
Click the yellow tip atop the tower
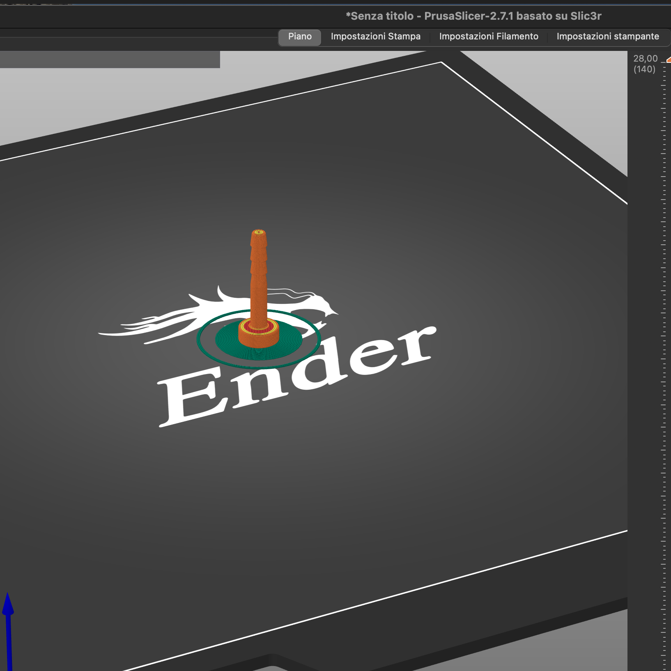click(258, 232)
